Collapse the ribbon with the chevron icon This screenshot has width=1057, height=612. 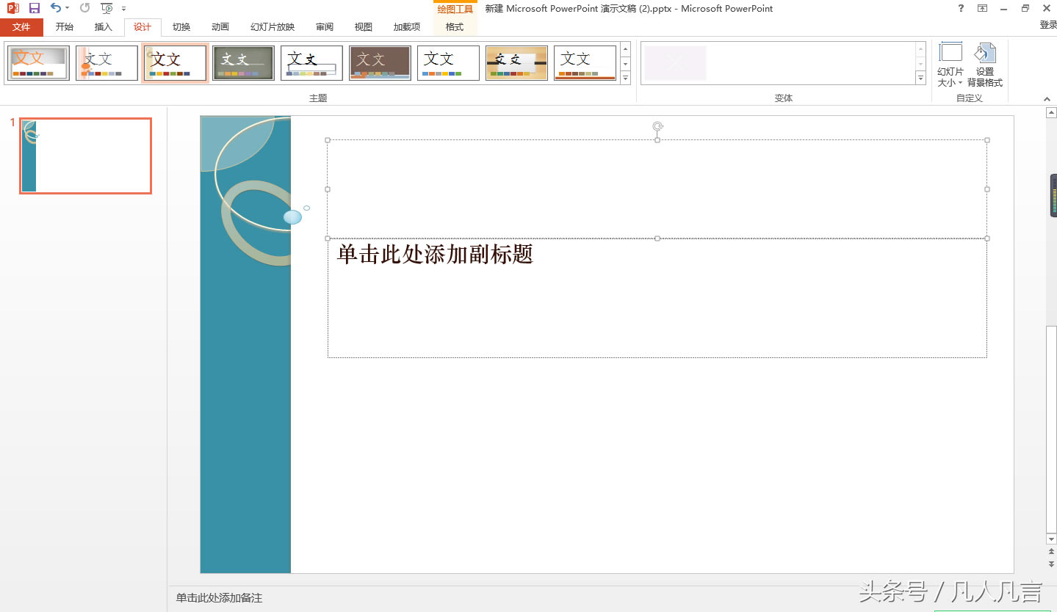(1047, 98)
